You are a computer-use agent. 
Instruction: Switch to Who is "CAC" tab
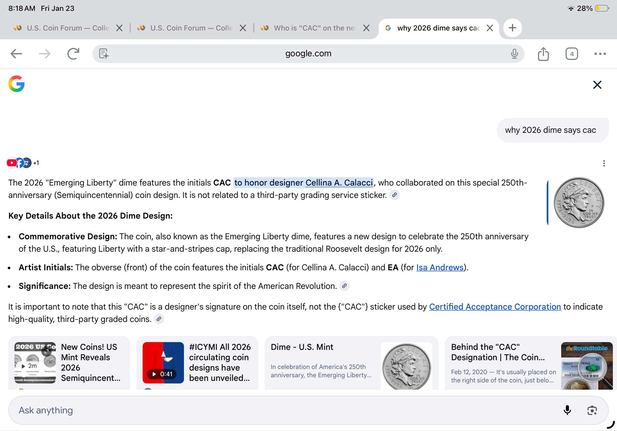point(314,28)
